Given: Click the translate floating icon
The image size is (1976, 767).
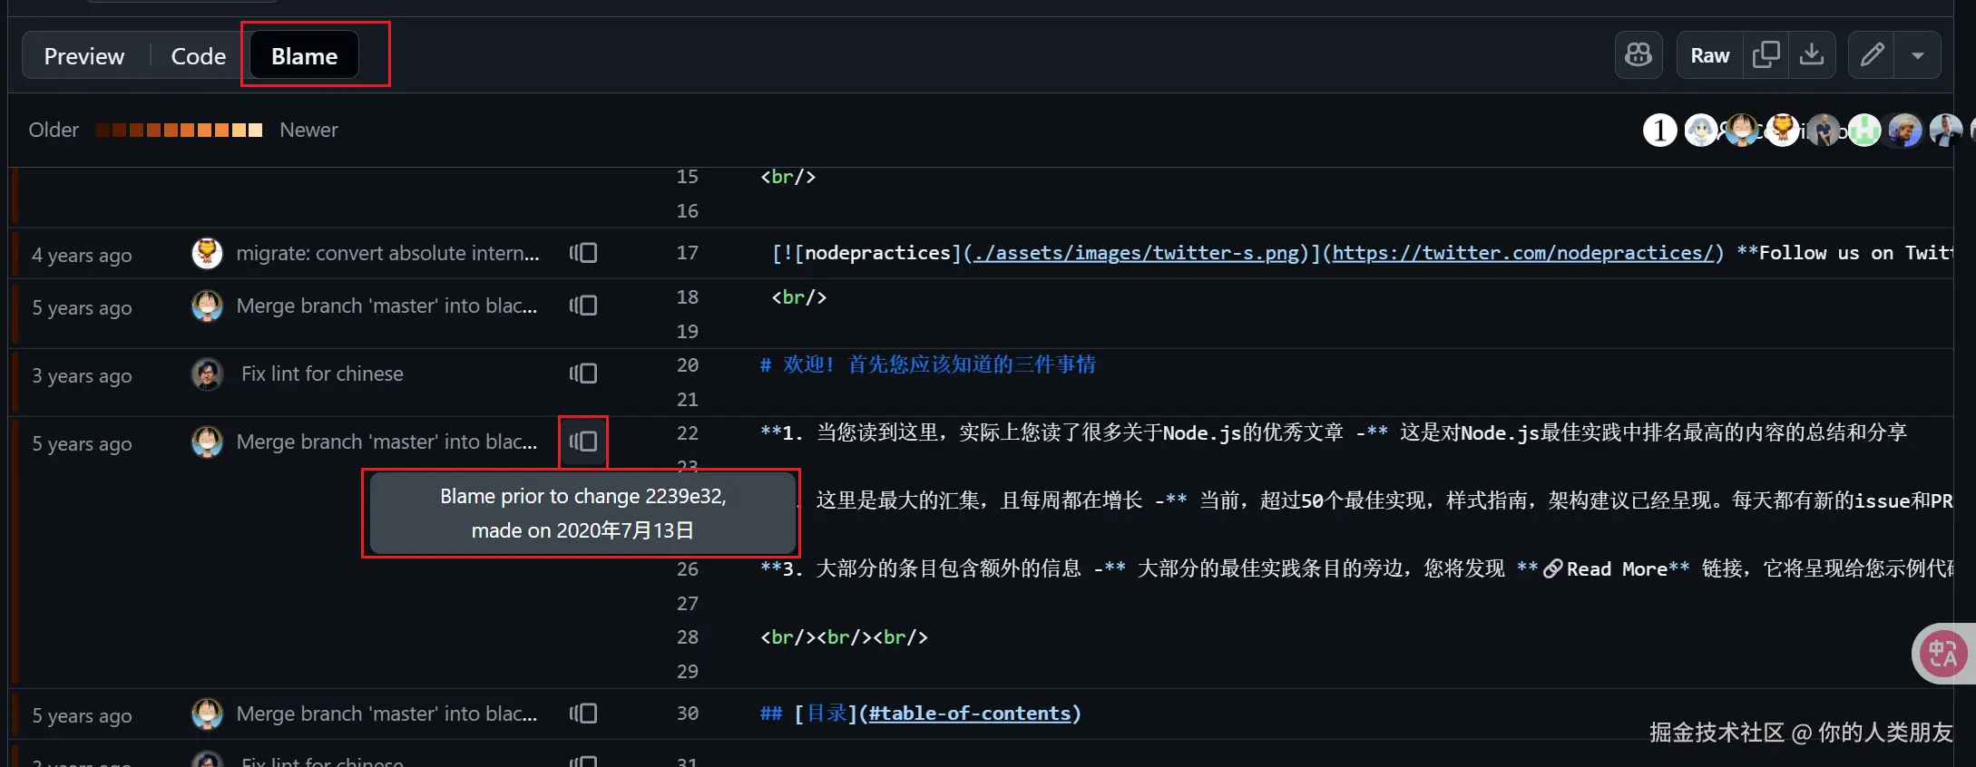Looking at the screenshot, I should 1942,654.
